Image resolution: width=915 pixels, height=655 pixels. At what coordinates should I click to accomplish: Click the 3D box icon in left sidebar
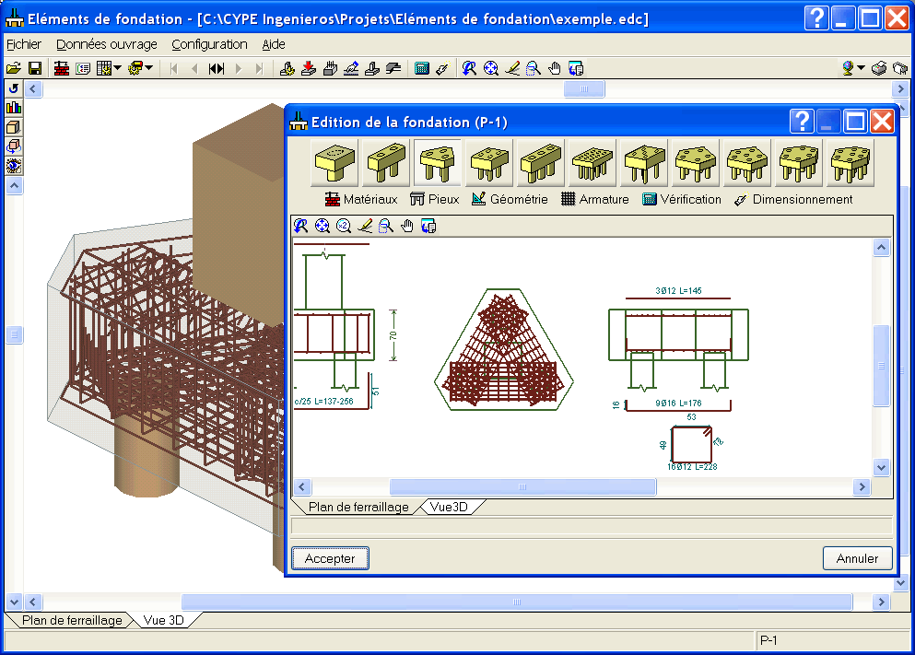tap(14, 126)
